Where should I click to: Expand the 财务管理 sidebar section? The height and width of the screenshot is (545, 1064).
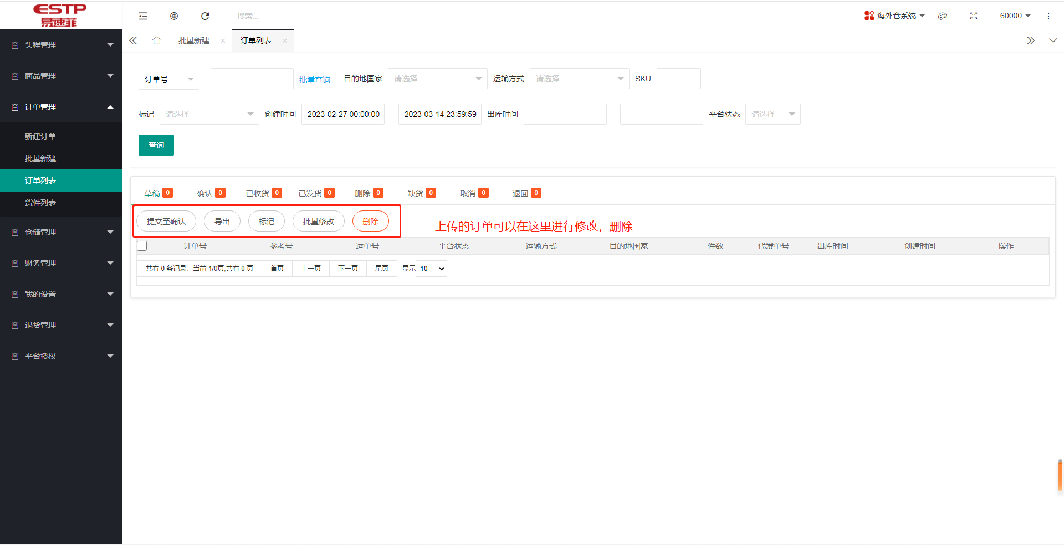click(x=61, y=263)
